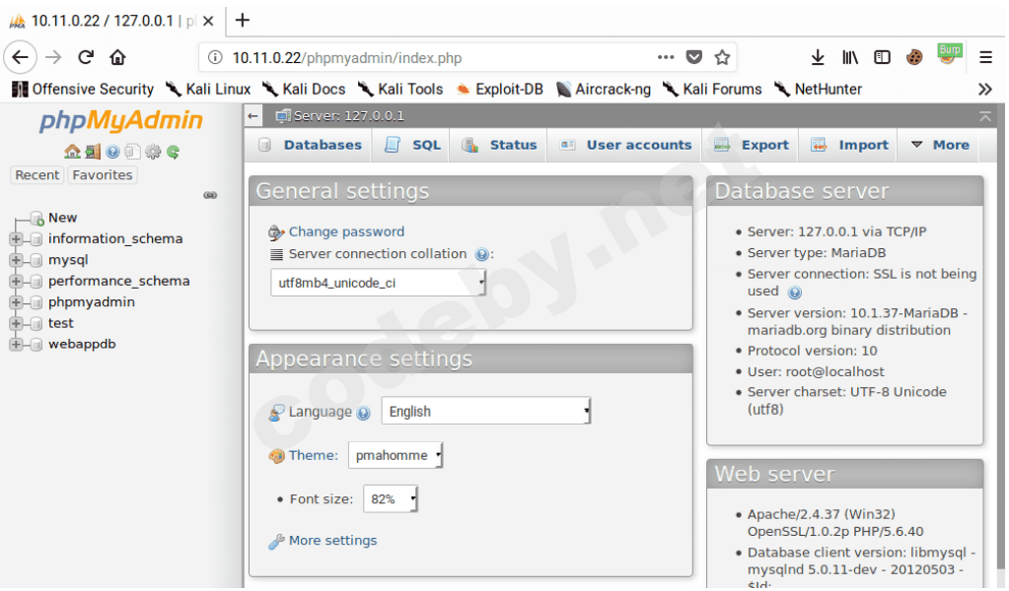
Task: Open the Import tab
Action: point(849,145)
